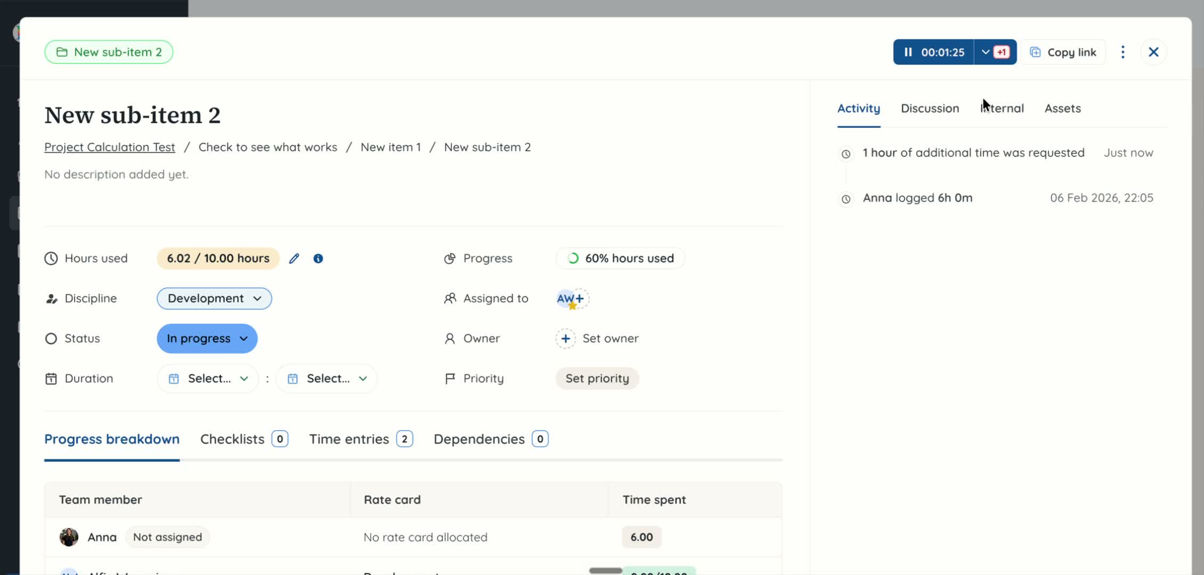Open the Development discipline dropdown
The height and width of the screenshot is (575, 1204).
tap(214, 298)
